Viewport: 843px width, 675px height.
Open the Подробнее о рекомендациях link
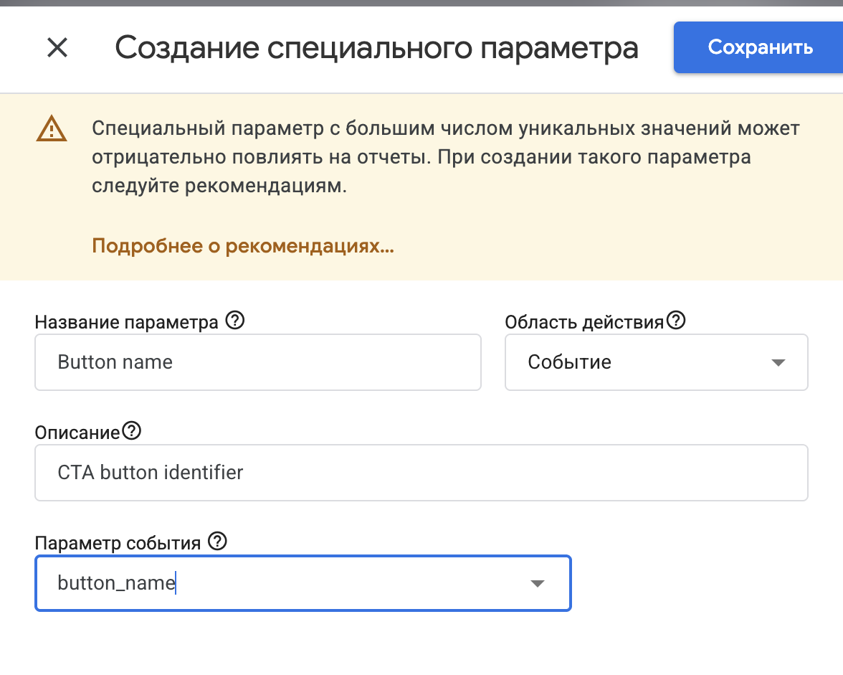(243, 246)
